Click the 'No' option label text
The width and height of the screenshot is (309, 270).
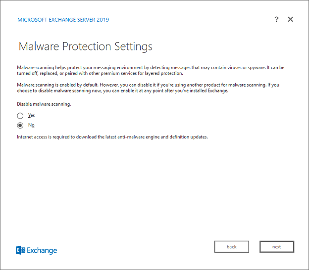point(31,125)
